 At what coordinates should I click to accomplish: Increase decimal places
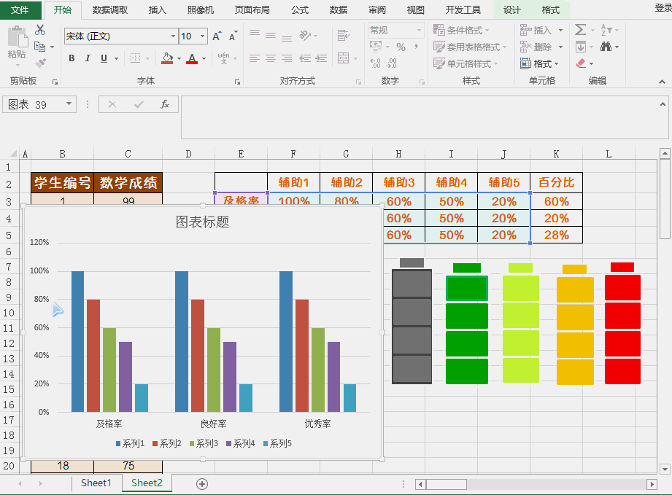tap(376, 63)
